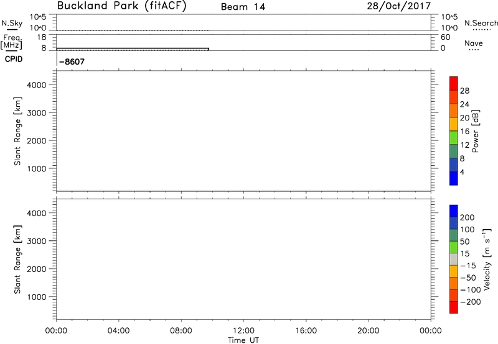Click the 12:00 time tick label
The height and width of the screenshot is (344, 498).
243,331
